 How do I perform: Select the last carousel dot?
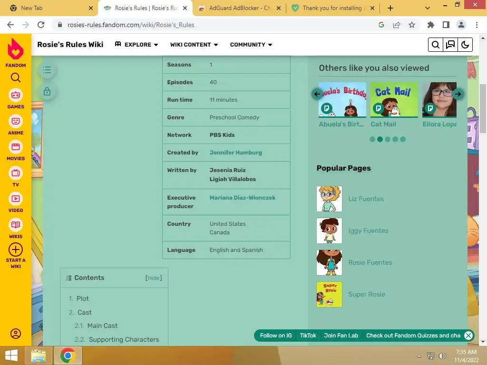pos(403,139)
